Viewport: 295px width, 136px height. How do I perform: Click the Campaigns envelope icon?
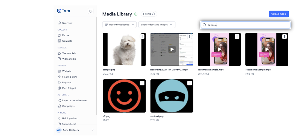point(59,106)
